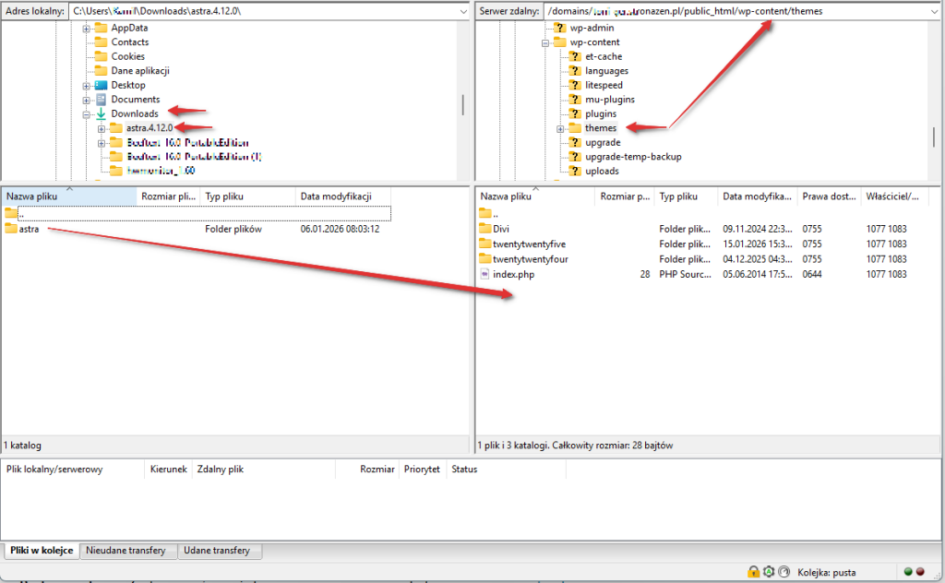Click the Desktop icon in local tree

pyautogui.click(x=101, y=85)
